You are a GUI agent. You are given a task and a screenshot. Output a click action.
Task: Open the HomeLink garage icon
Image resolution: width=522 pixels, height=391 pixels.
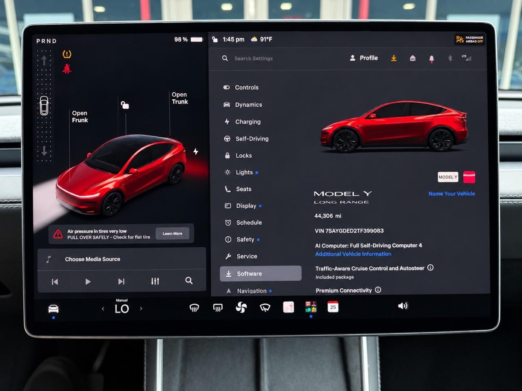pos(413,58)
